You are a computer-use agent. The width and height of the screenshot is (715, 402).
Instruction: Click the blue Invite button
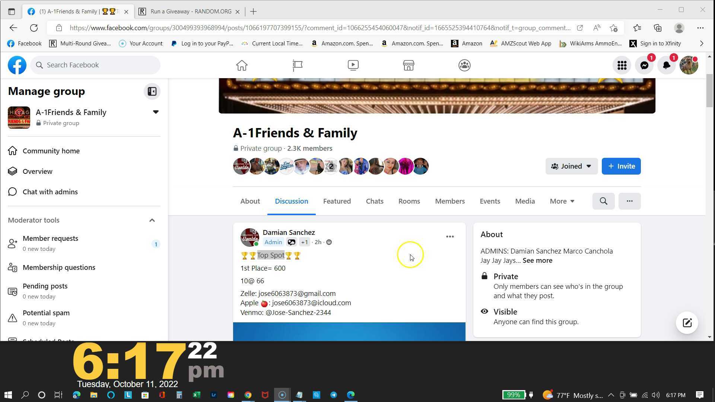(621, 166)
